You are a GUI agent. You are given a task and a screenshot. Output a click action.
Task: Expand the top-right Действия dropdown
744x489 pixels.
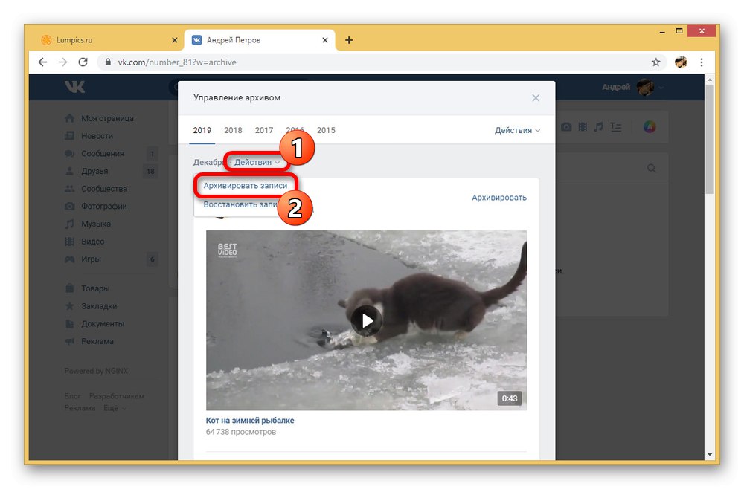[517, 130]
